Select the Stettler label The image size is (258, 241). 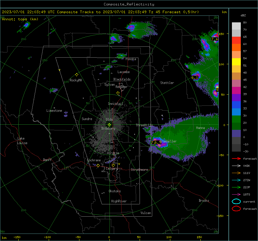[167, 83]
